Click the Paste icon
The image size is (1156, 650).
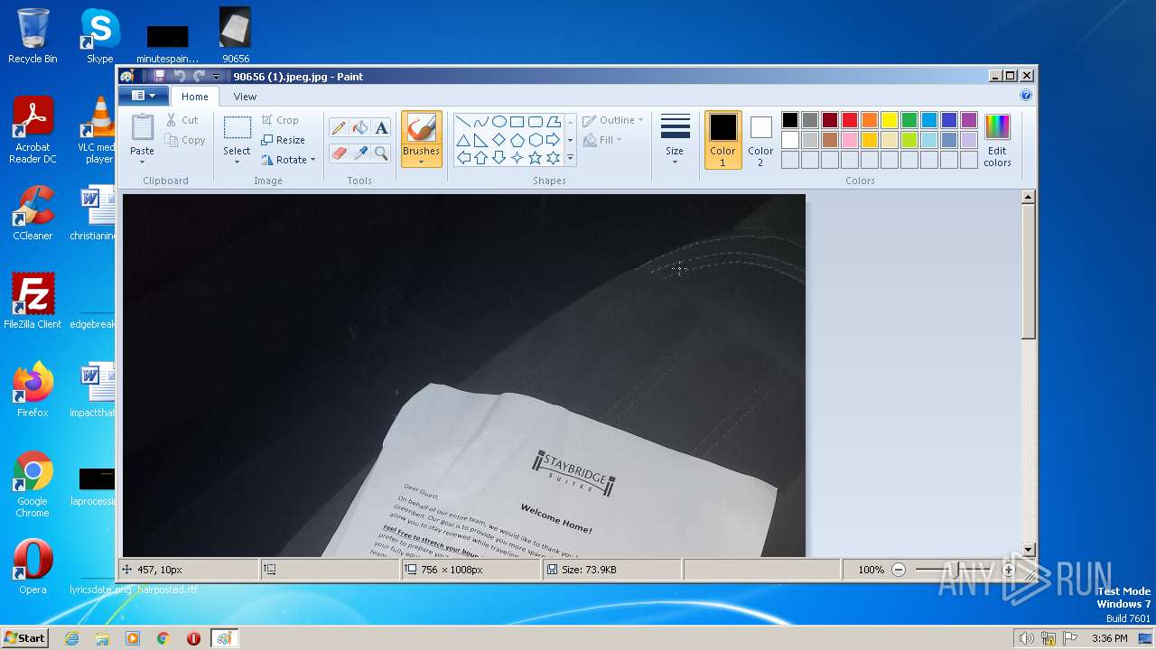tap(142, 128)
